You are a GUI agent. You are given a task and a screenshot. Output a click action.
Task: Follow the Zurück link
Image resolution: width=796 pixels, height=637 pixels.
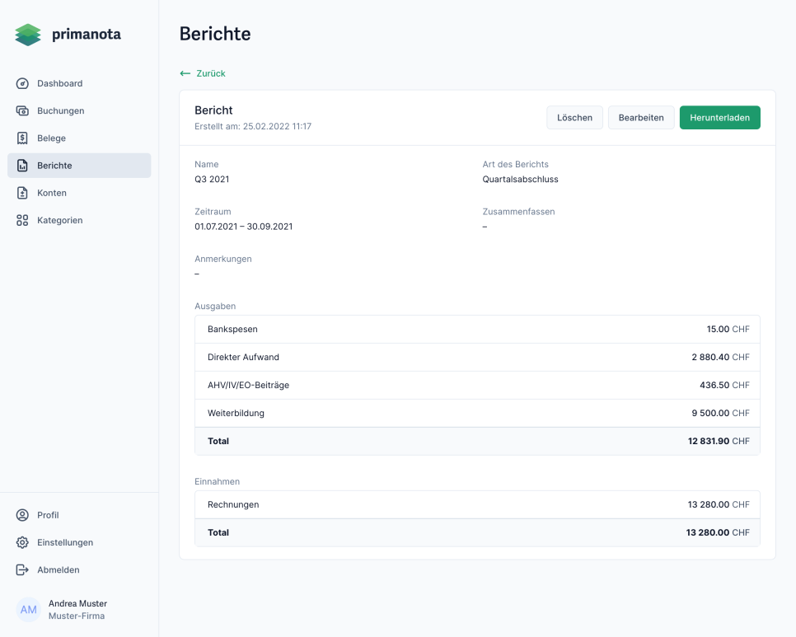(210, 73)
